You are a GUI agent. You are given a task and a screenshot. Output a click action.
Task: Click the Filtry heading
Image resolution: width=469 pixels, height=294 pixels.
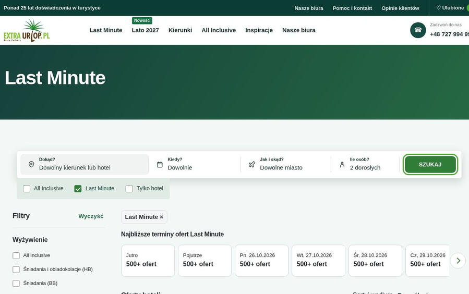tap(21, 216)
